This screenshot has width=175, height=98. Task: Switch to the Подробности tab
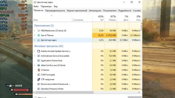[125, 11]
